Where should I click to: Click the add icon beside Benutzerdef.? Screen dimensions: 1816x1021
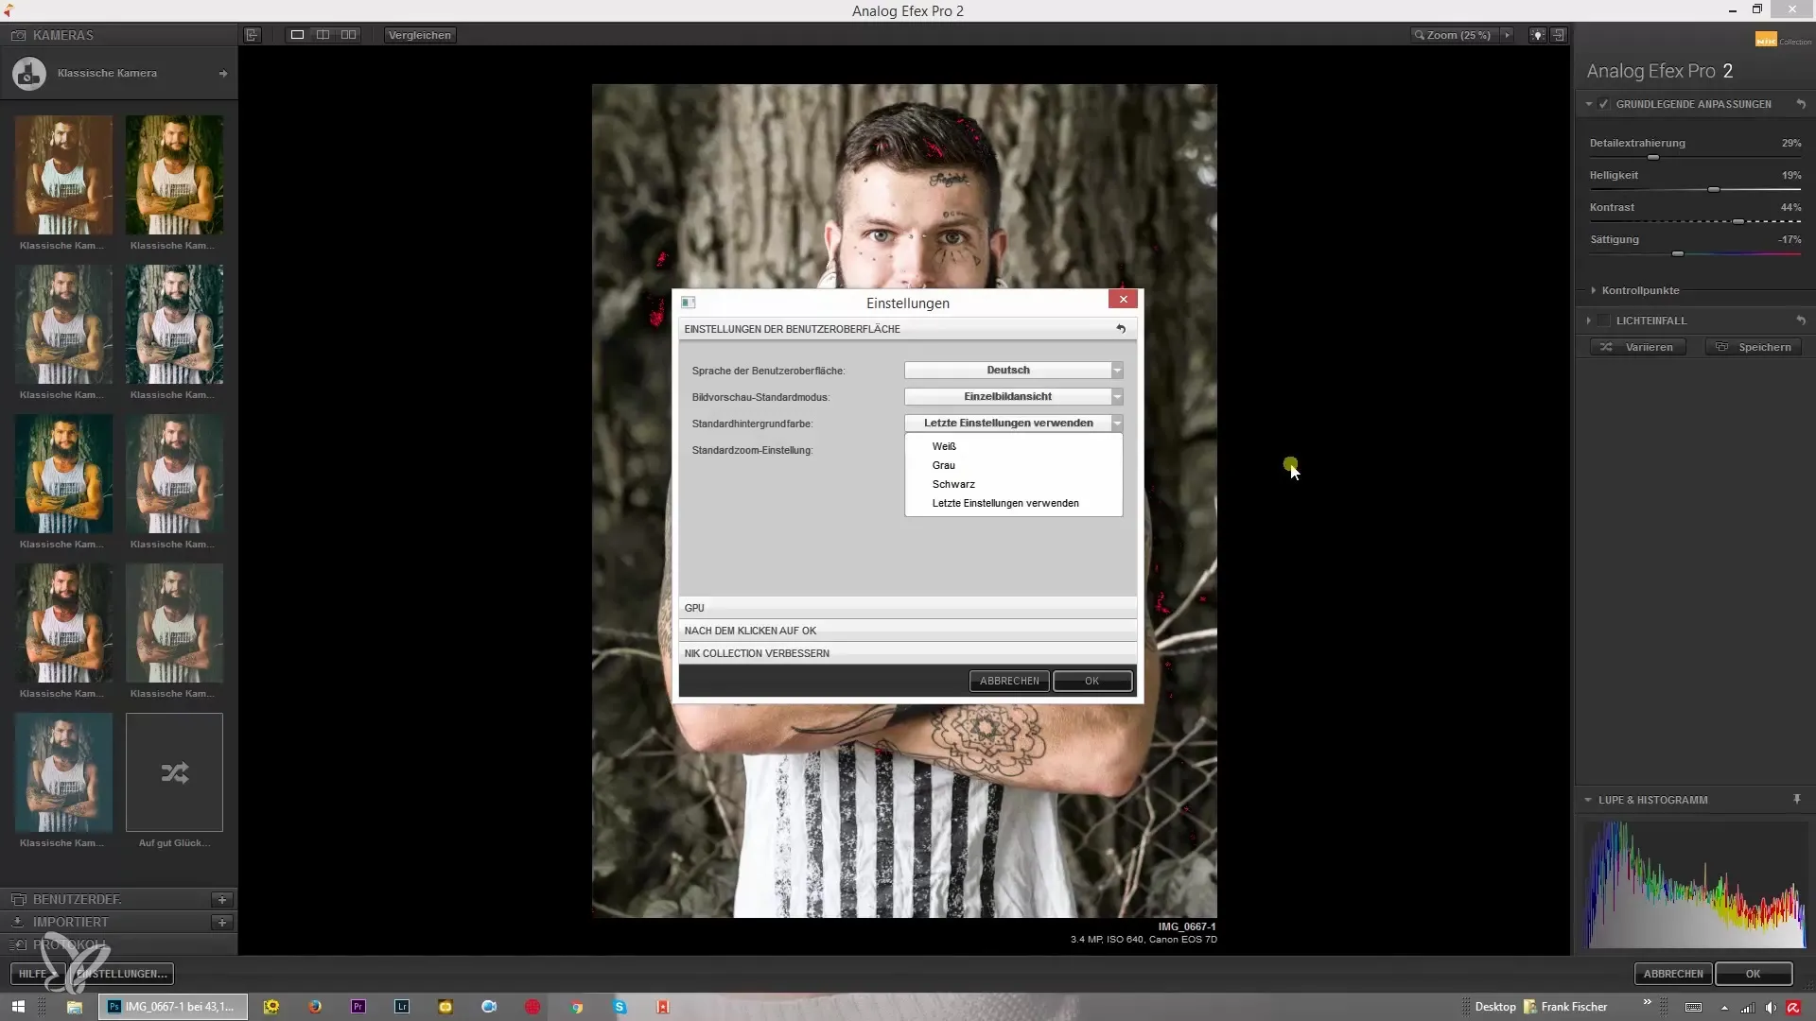point(221,899)
